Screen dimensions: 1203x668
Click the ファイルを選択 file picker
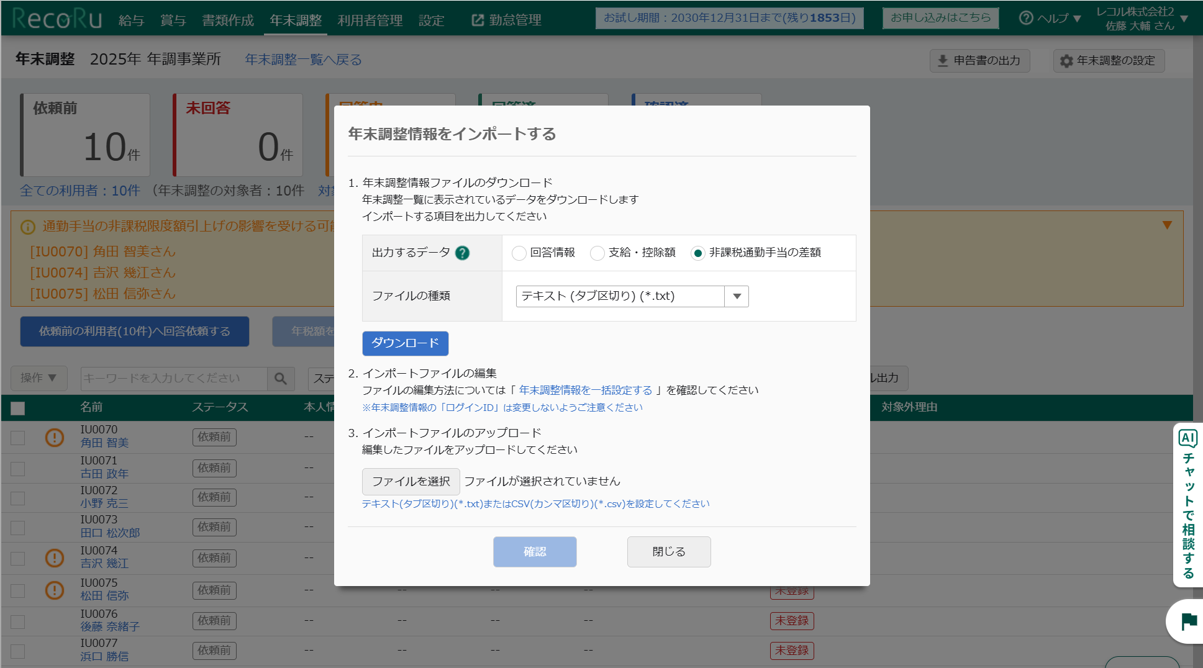coord(411,481)
